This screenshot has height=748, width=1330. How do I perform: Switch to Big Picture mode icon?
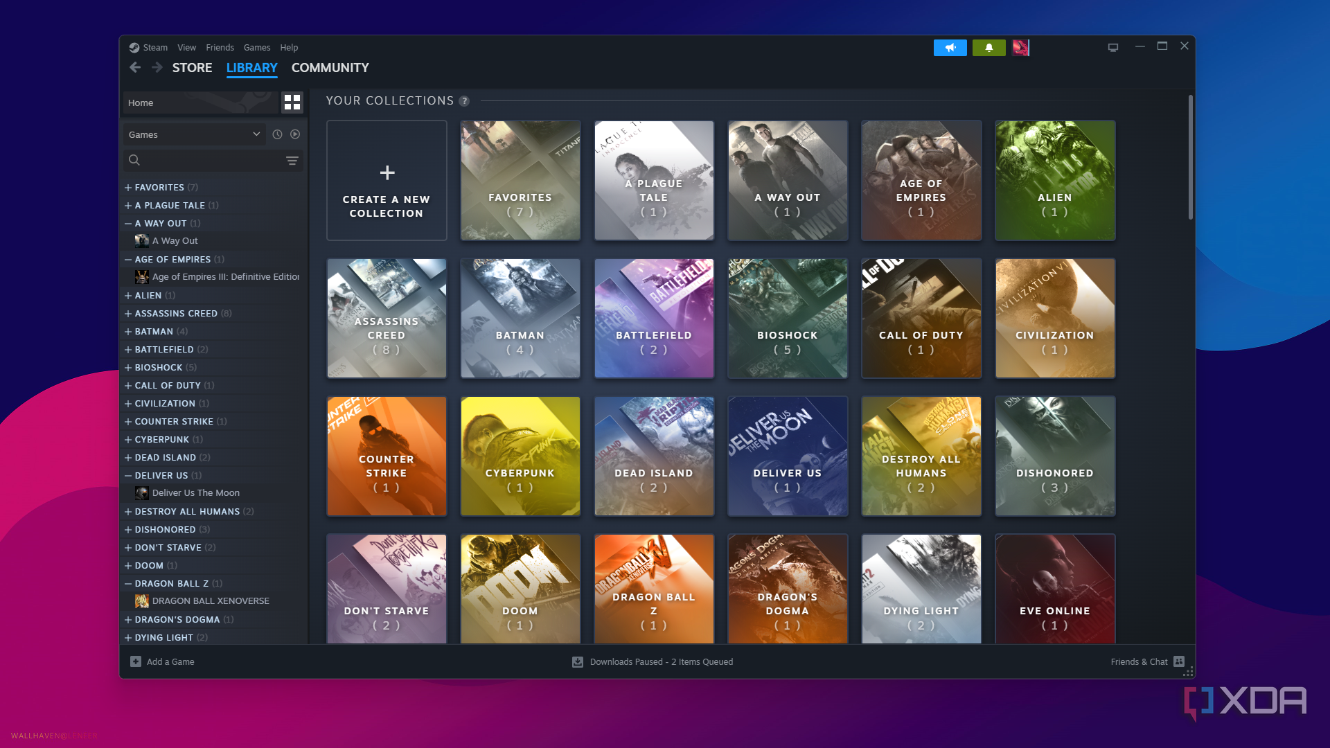[x=1113, y=48]
